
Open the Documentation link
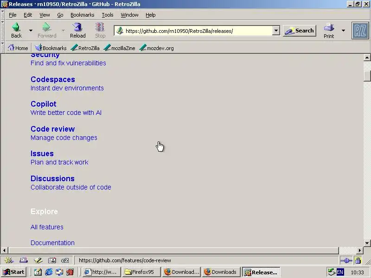pyautogui.click(x=52, y=243)
